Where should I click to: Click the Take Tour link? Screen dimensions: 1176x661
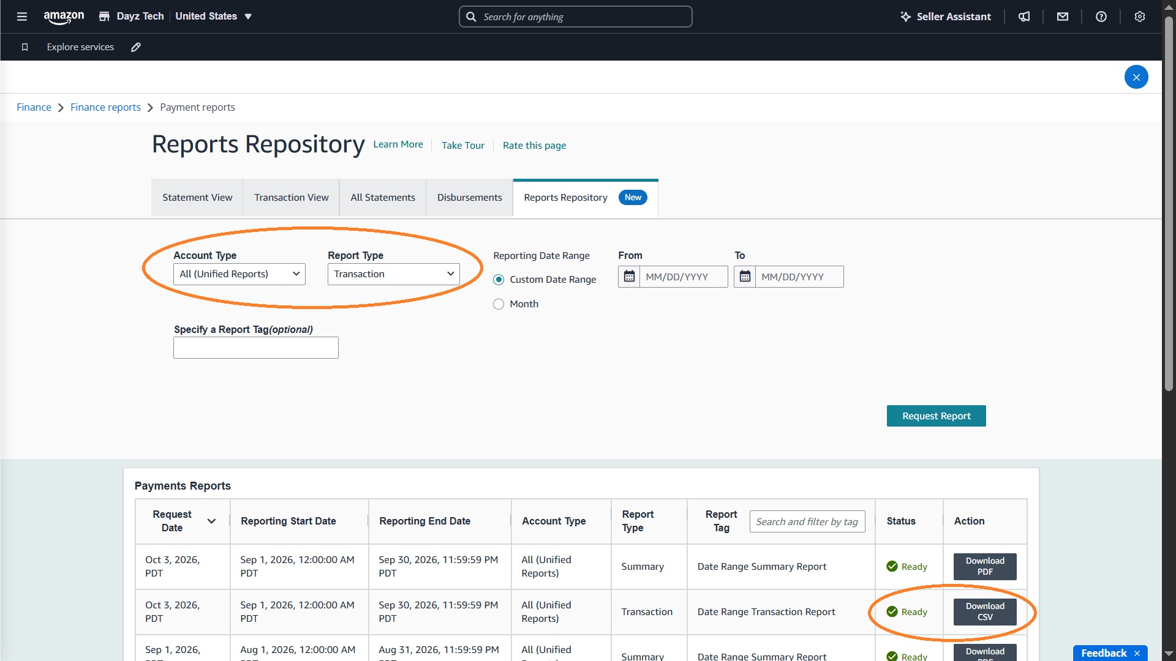tap(463, 146)
